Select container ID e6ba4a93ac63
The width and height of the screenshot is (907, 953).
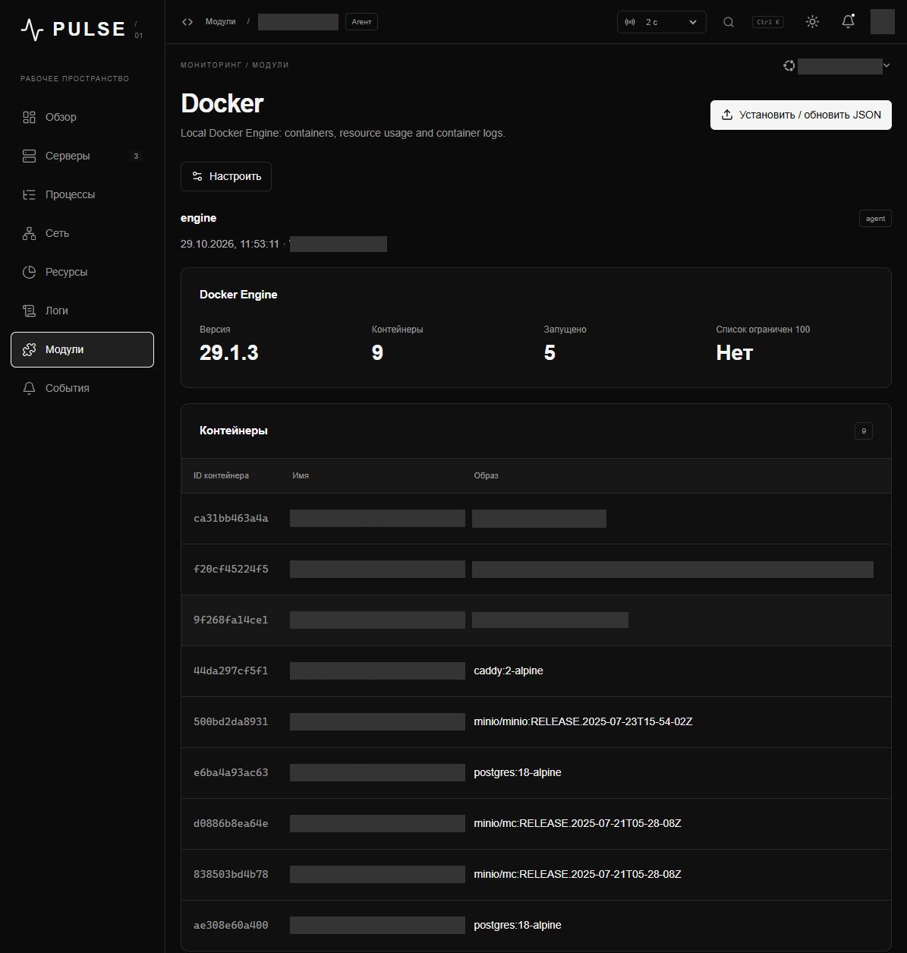point(231,773)
